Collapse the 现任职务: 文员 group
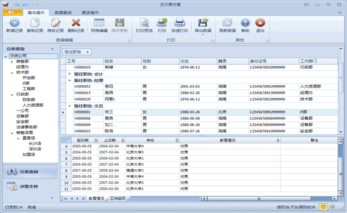Viewport: 347px width, 213px height. (69, 106)
